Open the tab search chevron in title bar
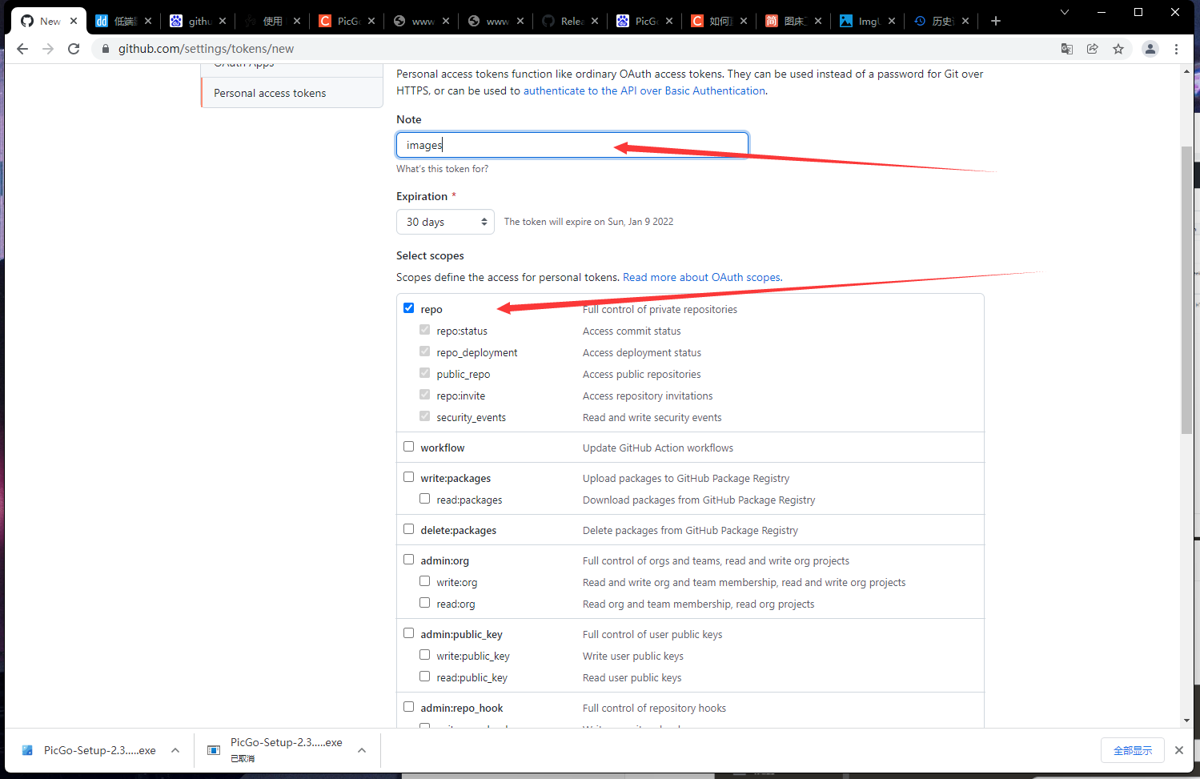The height and width of the screenshot is (779, 1200). [x=1065, y=12]
